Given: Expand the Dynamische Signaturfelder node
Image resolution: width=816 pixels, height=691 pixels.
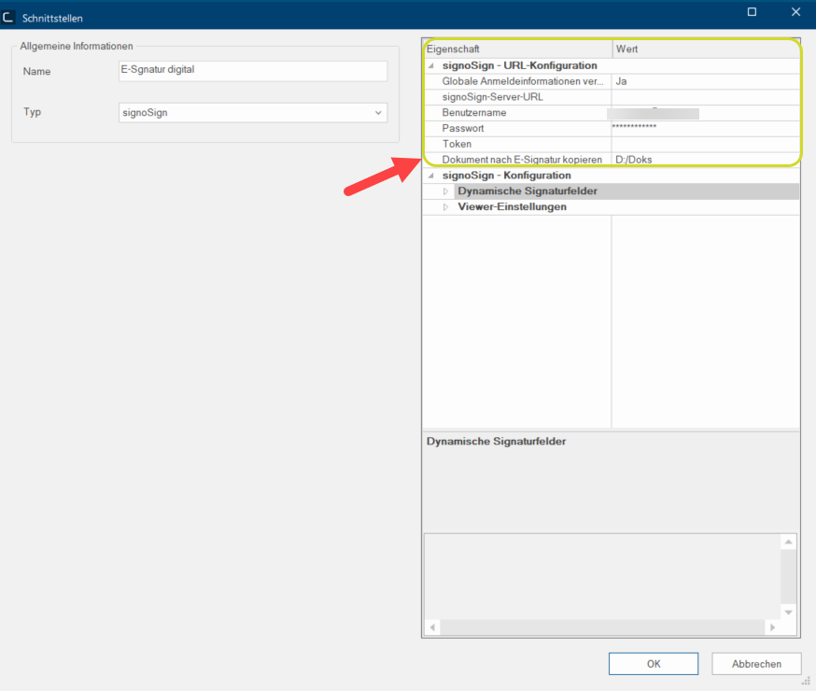Looking at the screenshot, I should click(x=445, y=191).
